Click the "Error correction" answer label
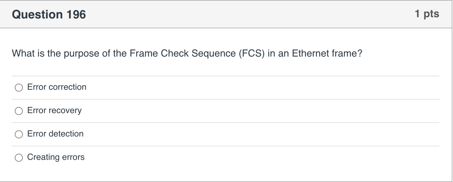The width and height of the screenshot is (453, 182). coord(57,87)
